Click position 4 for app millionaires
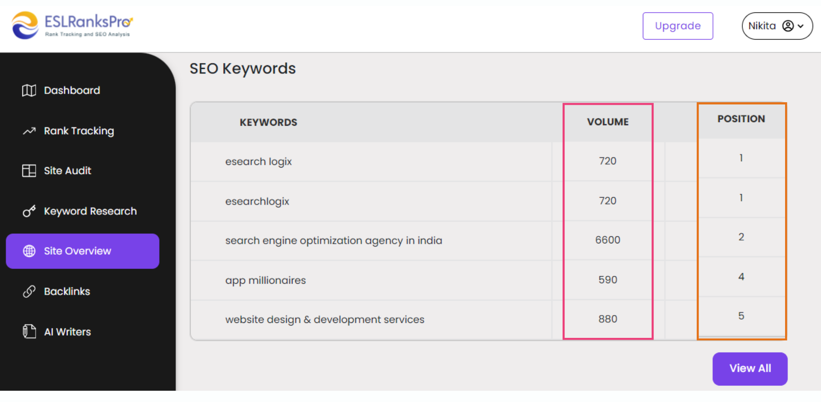Screen dimensions: 821x402 click(x=741, y=277)
